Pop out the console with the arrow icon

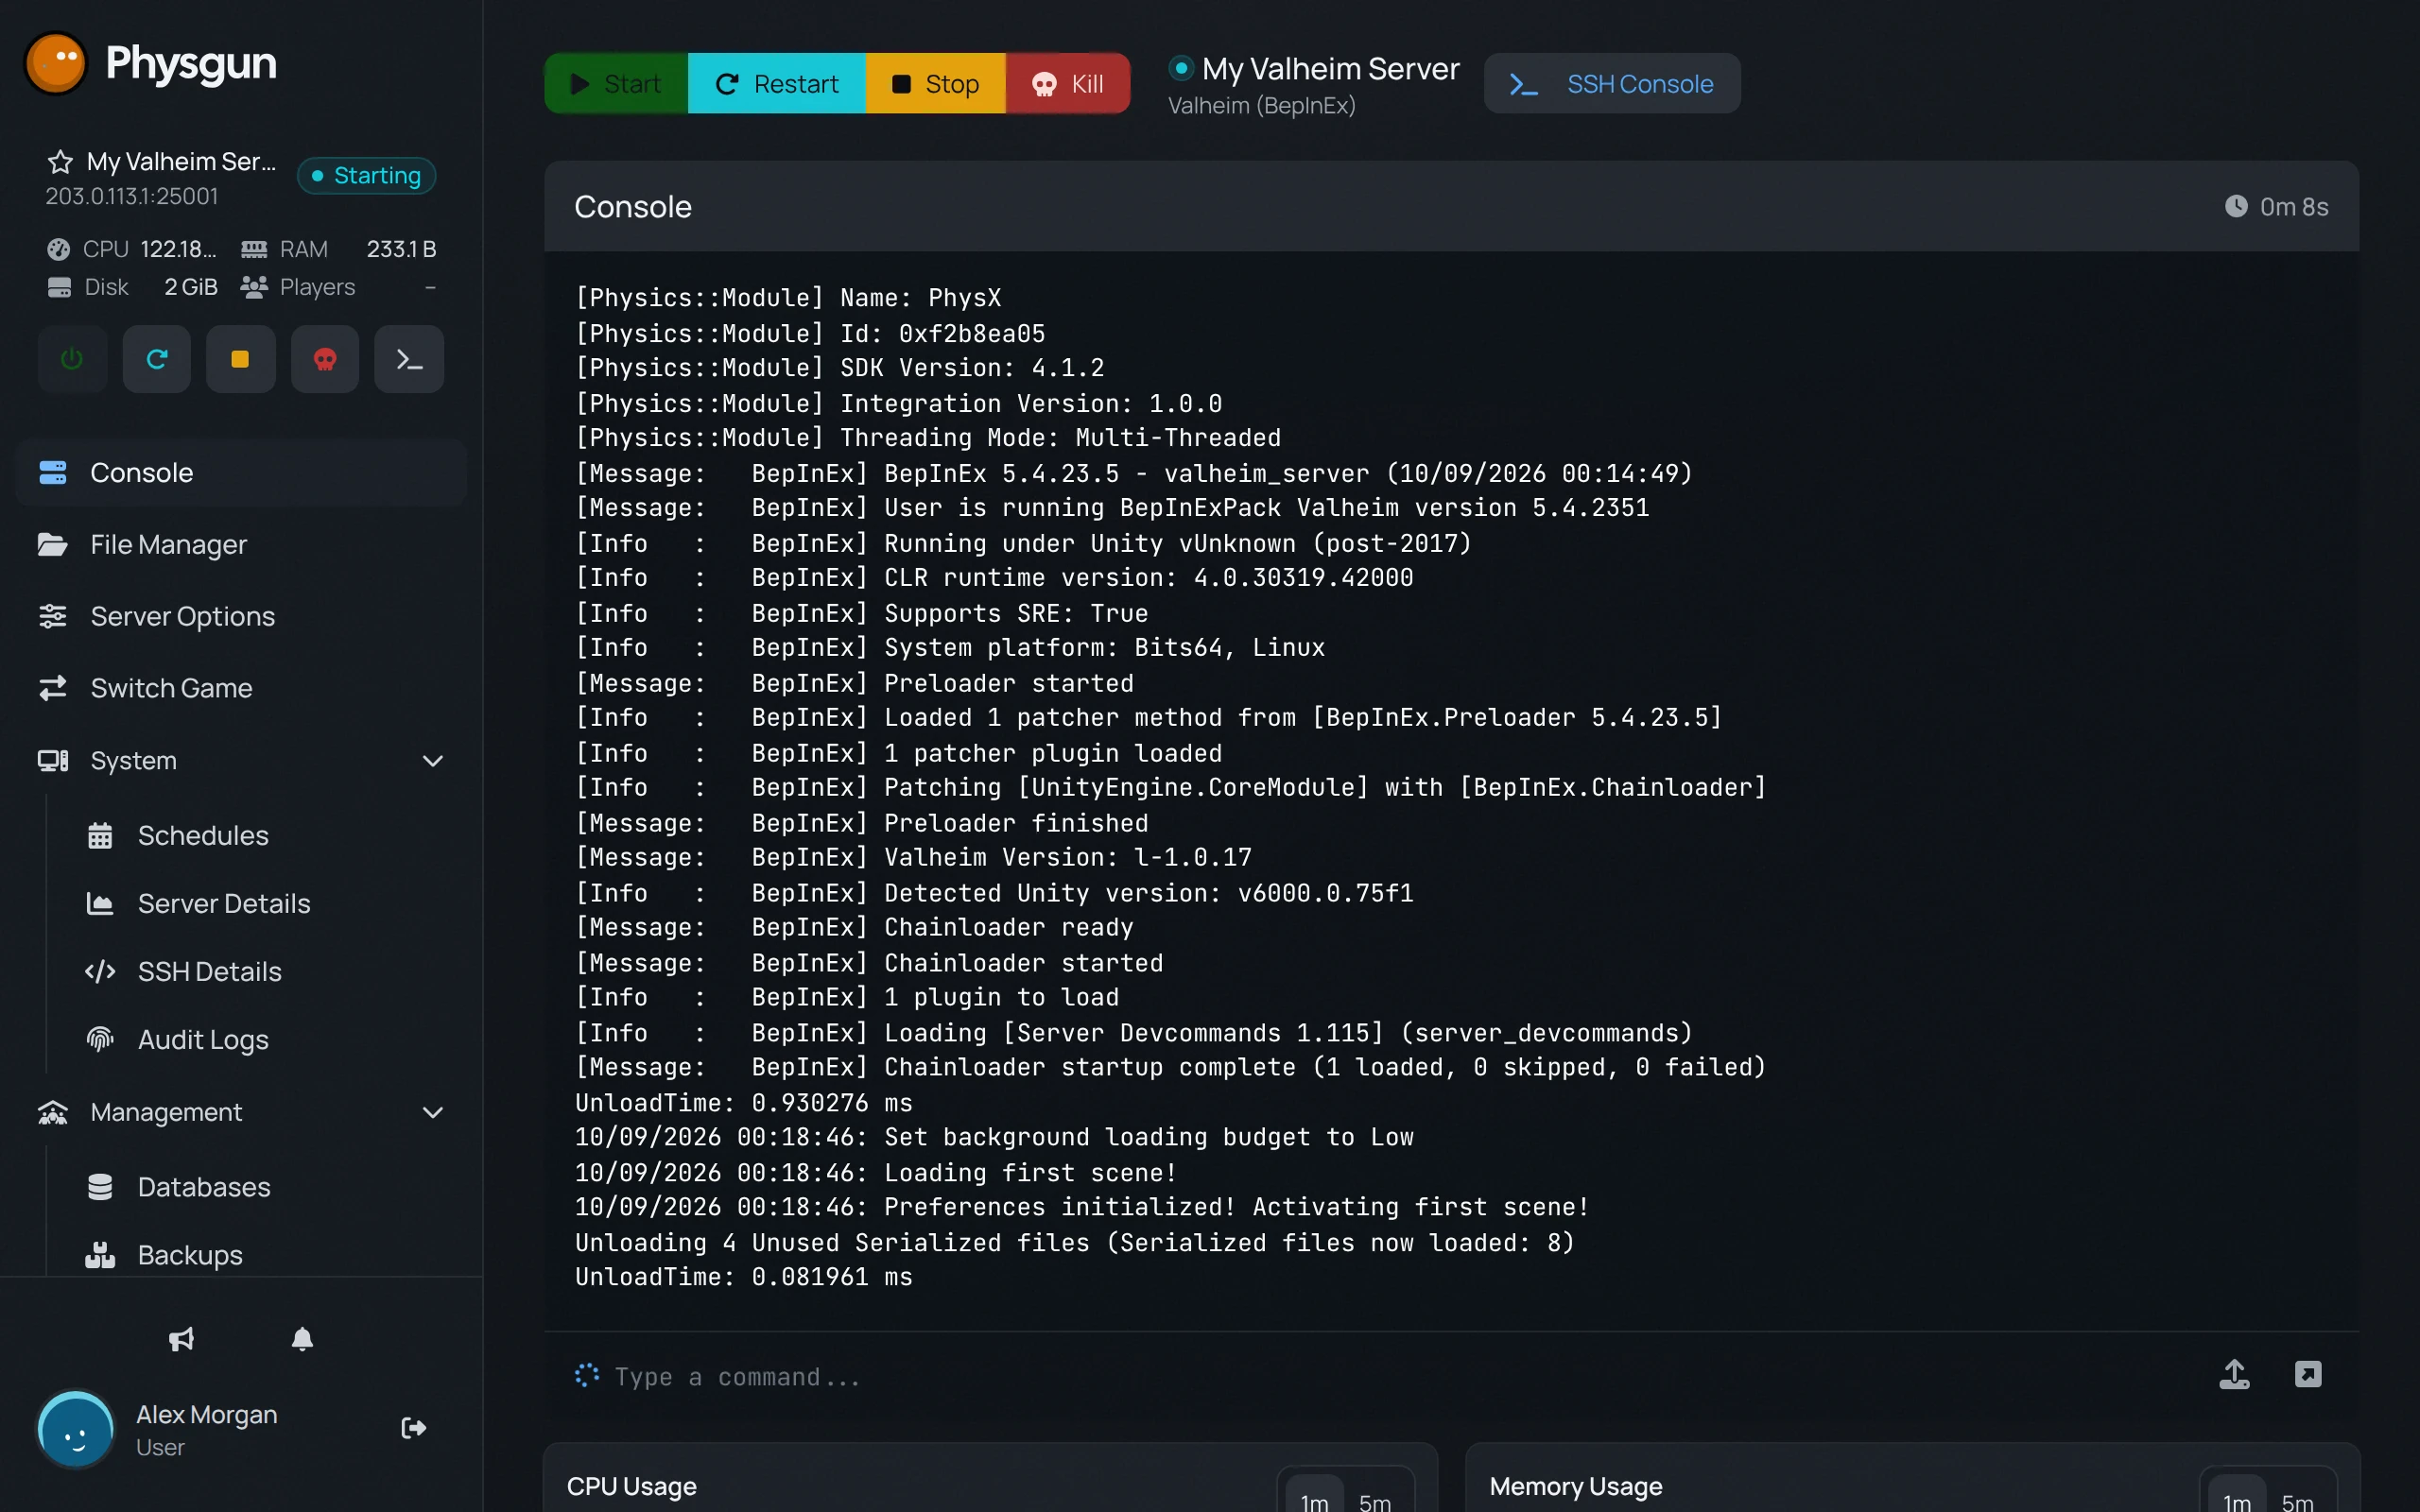(2308, 1374)
